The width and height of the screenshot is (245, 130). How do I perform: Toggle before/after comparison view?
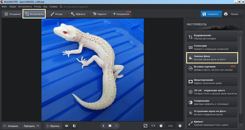pos(74,126)
